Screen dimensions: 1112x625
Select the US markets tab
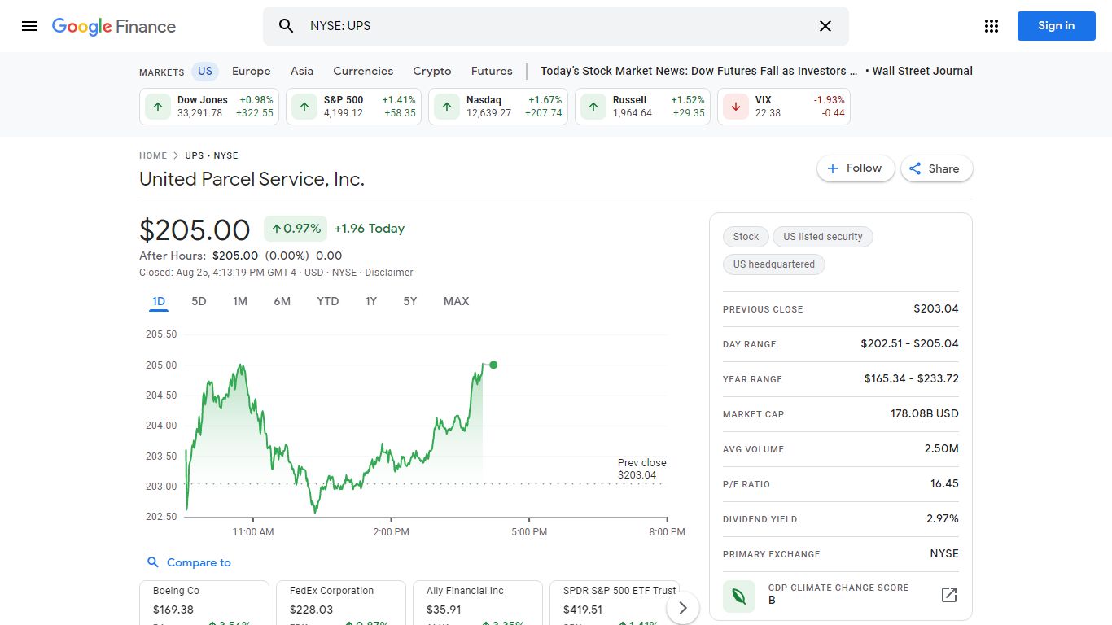pos(205,71)
